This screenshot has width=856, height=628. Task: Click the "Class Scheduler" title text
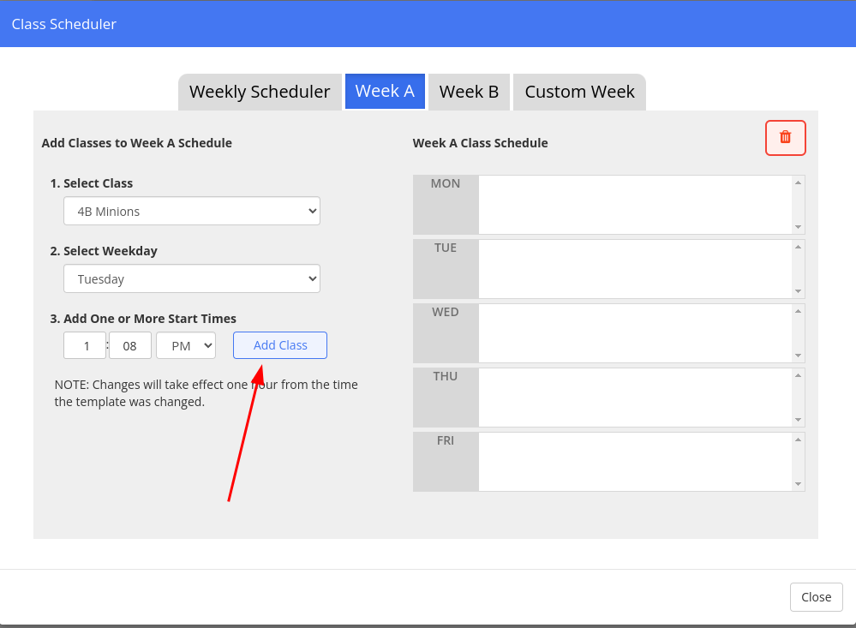[64, 24]
